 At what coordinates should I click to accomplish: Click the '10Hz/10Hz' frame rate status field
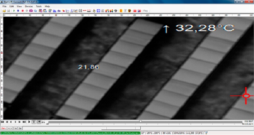tap(179, 133)
